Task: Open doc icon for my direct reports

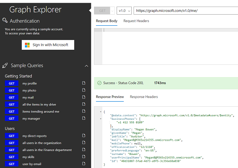Action: [84, 136]
